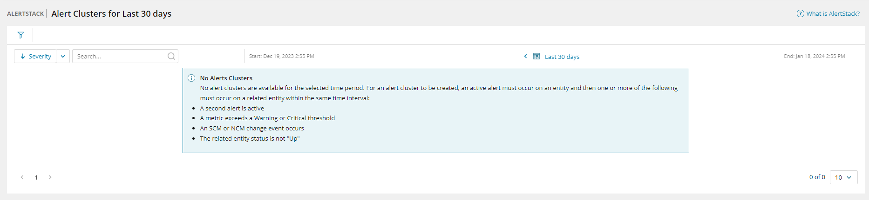
Task: Click the Start date label
Action: (x=281, y=56)
